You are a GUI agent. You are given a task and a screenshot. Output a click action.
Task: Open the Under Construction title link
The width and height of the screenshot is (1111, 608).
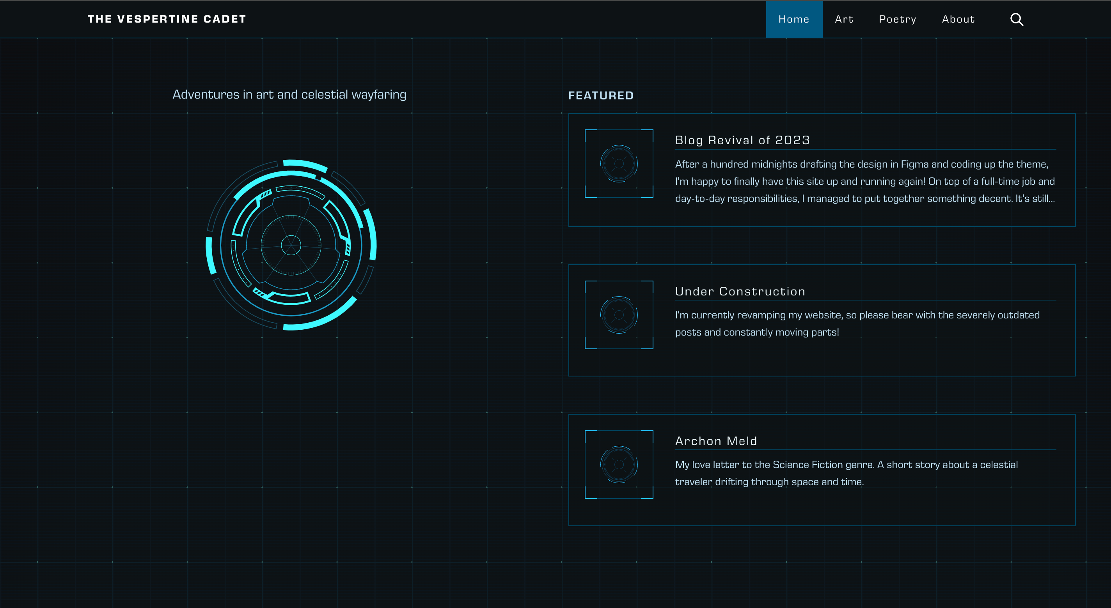pos(740,291)
